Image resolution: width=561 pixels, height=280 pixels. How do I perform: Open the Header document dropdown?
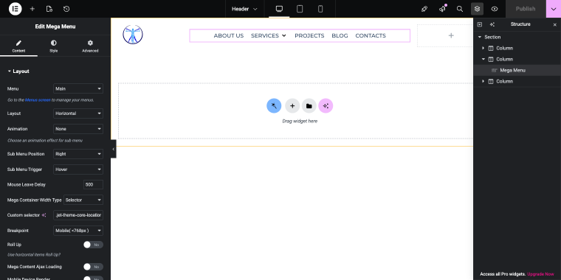click(245, 9)
